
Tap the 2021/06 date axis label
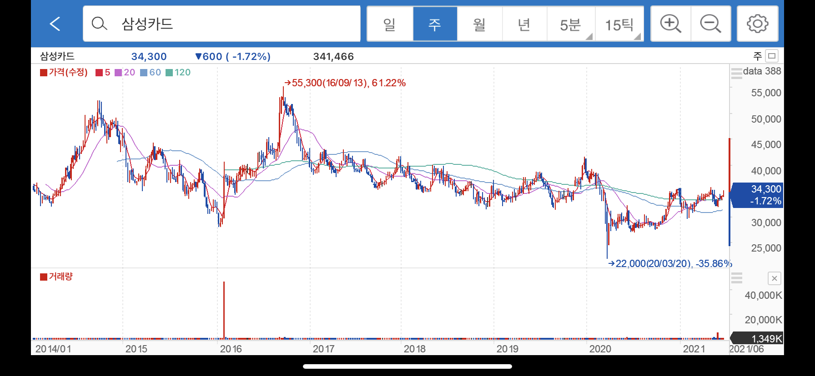[x=747, y=349]
